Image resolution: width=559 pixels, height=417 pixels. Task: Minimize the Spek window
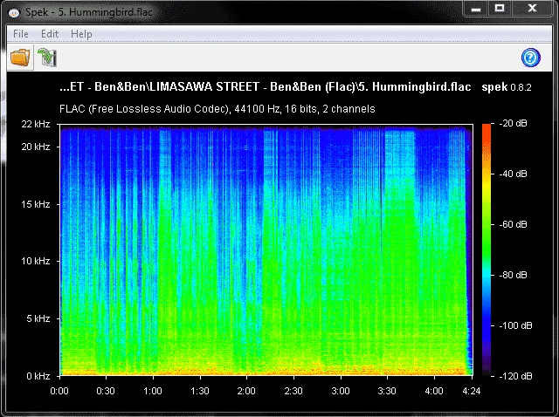pos(476,9)
